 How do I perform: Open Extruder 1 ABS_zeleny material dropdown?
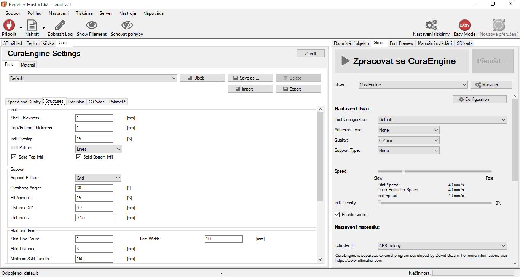click(x=442, y=246)
